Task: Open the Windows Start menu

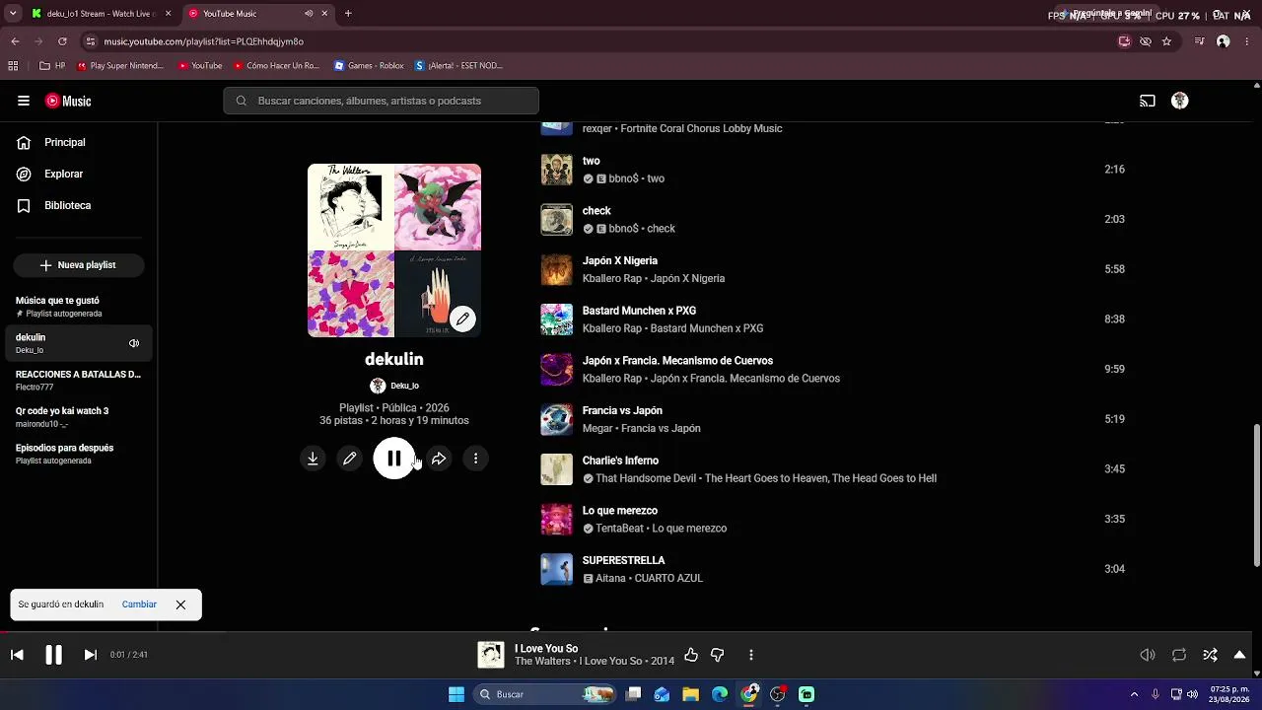Action: [x=456, y=694]
